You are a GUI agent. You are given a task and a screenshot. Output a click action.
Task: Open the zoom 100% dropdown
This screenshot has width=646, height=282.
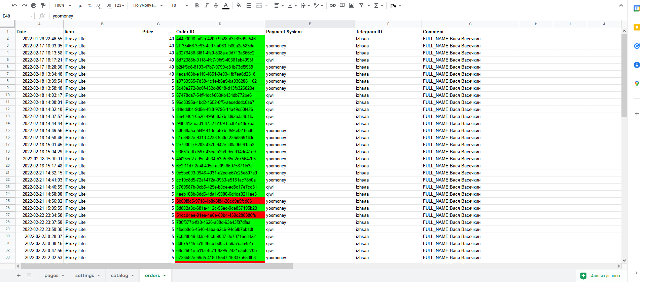tap(63, 5)
